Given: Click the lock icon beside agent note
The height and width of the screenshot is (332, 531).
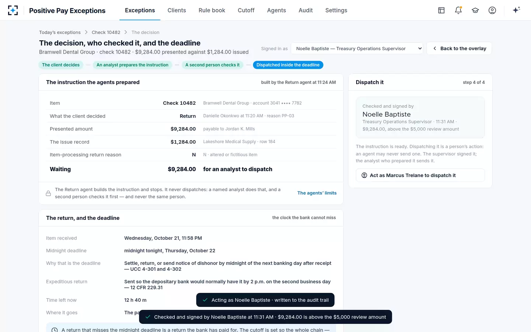Looking at the screenshot, I should click(x=48, y=193).
